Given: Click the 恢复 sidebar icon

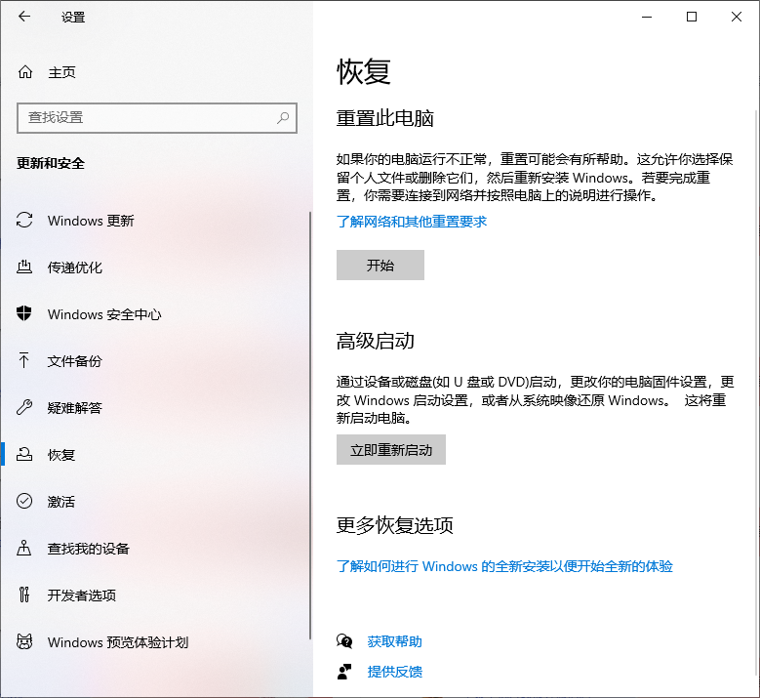Looking at the screenshot, I should 24,455.
